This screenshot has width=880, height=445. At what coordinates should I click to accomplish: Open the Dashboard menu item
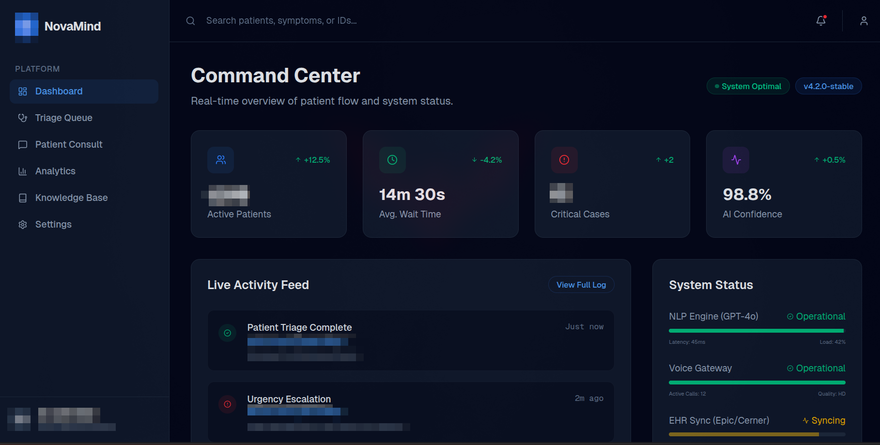coord(84,92)
